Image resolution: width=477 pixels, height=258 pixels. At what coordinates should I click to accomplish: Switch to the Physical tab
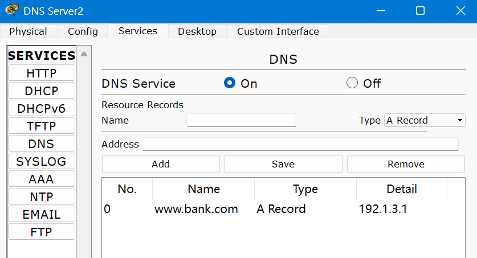[x=28, y=31]
